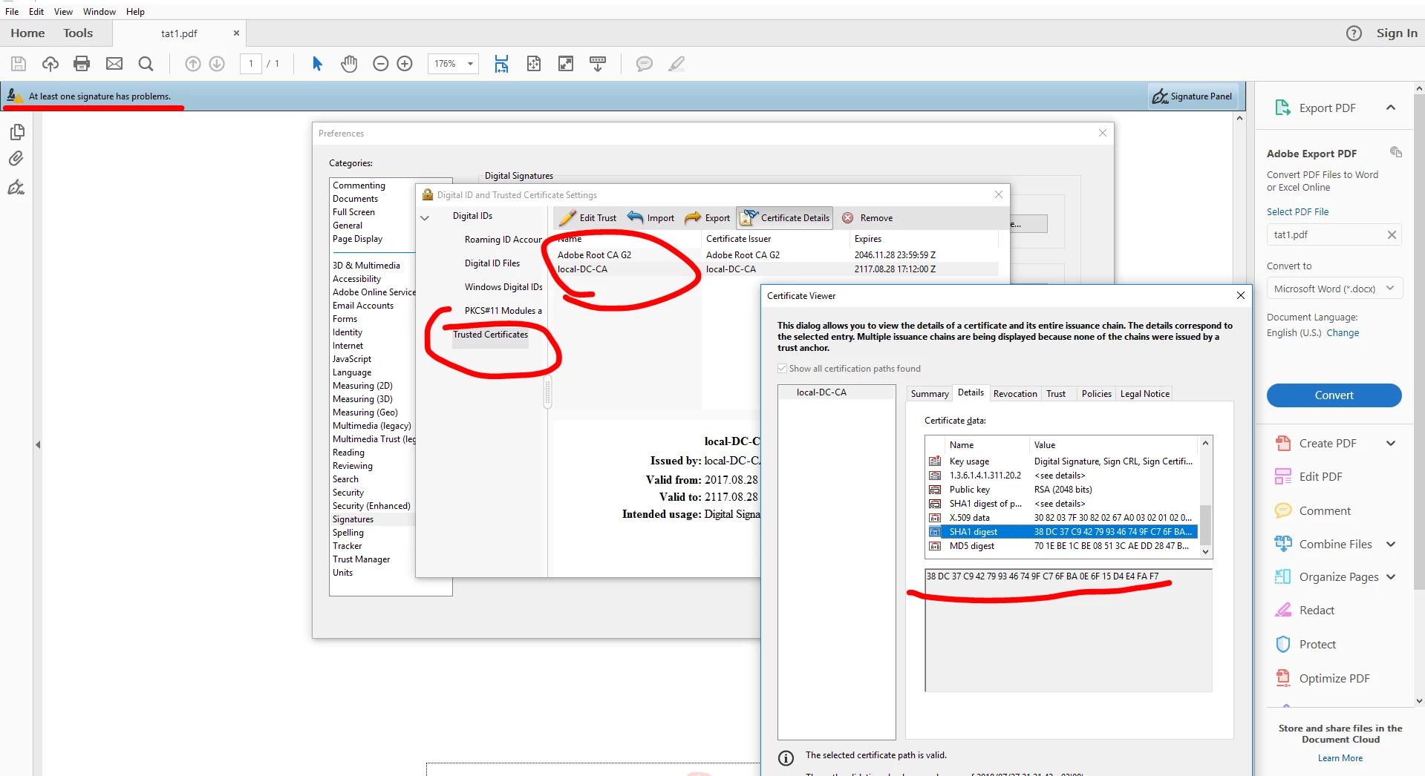Select the Public key row

tap(1062, 490)
